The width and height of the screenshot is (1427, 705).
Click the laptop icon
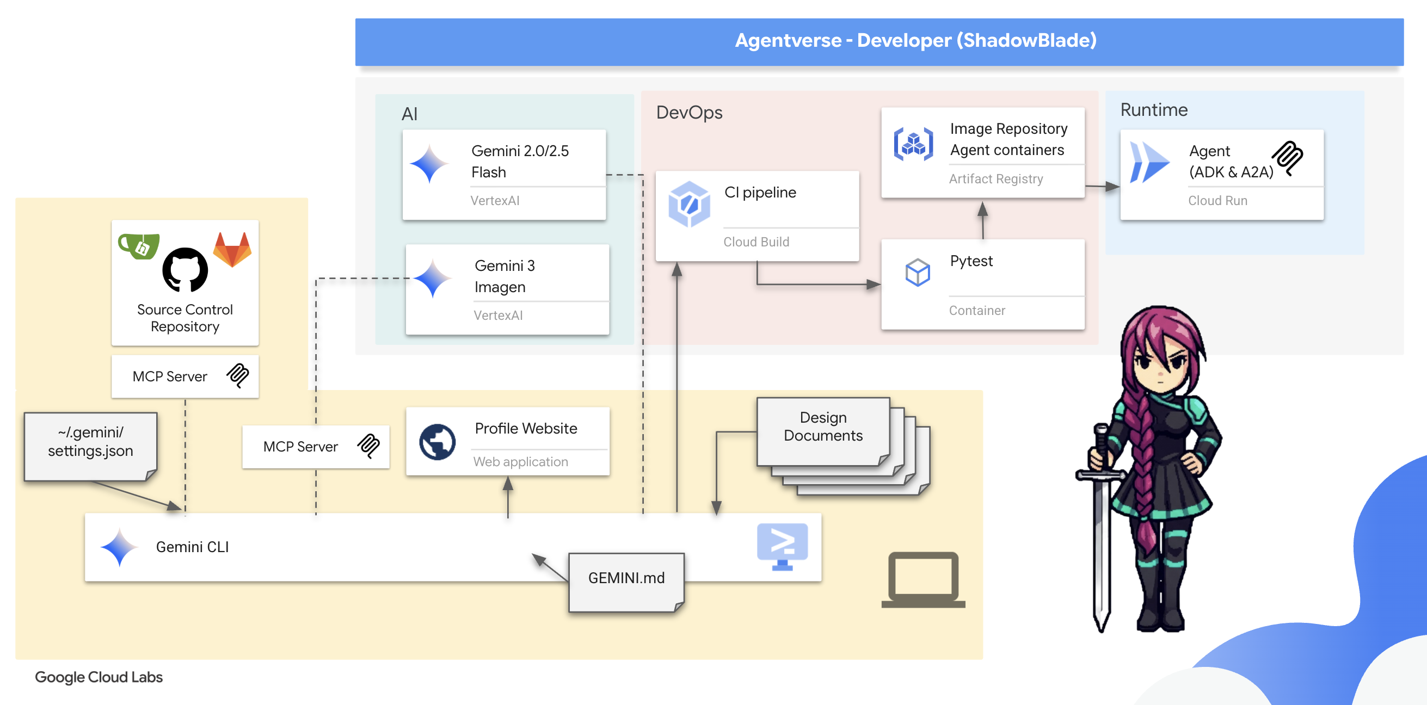[923, 579]
